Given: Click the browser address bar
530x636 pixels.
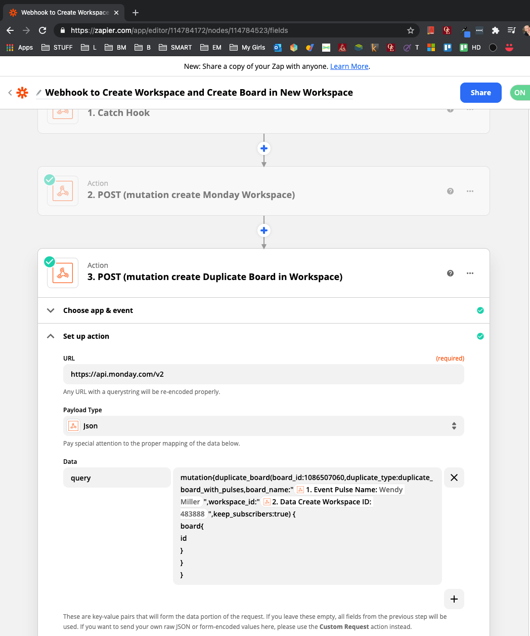Looking at the screenshot, I should (237, 30).
